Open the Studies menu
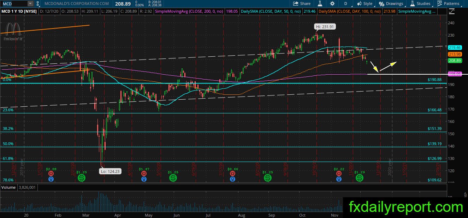Screen dimensions: 468x218 [420, 4]
